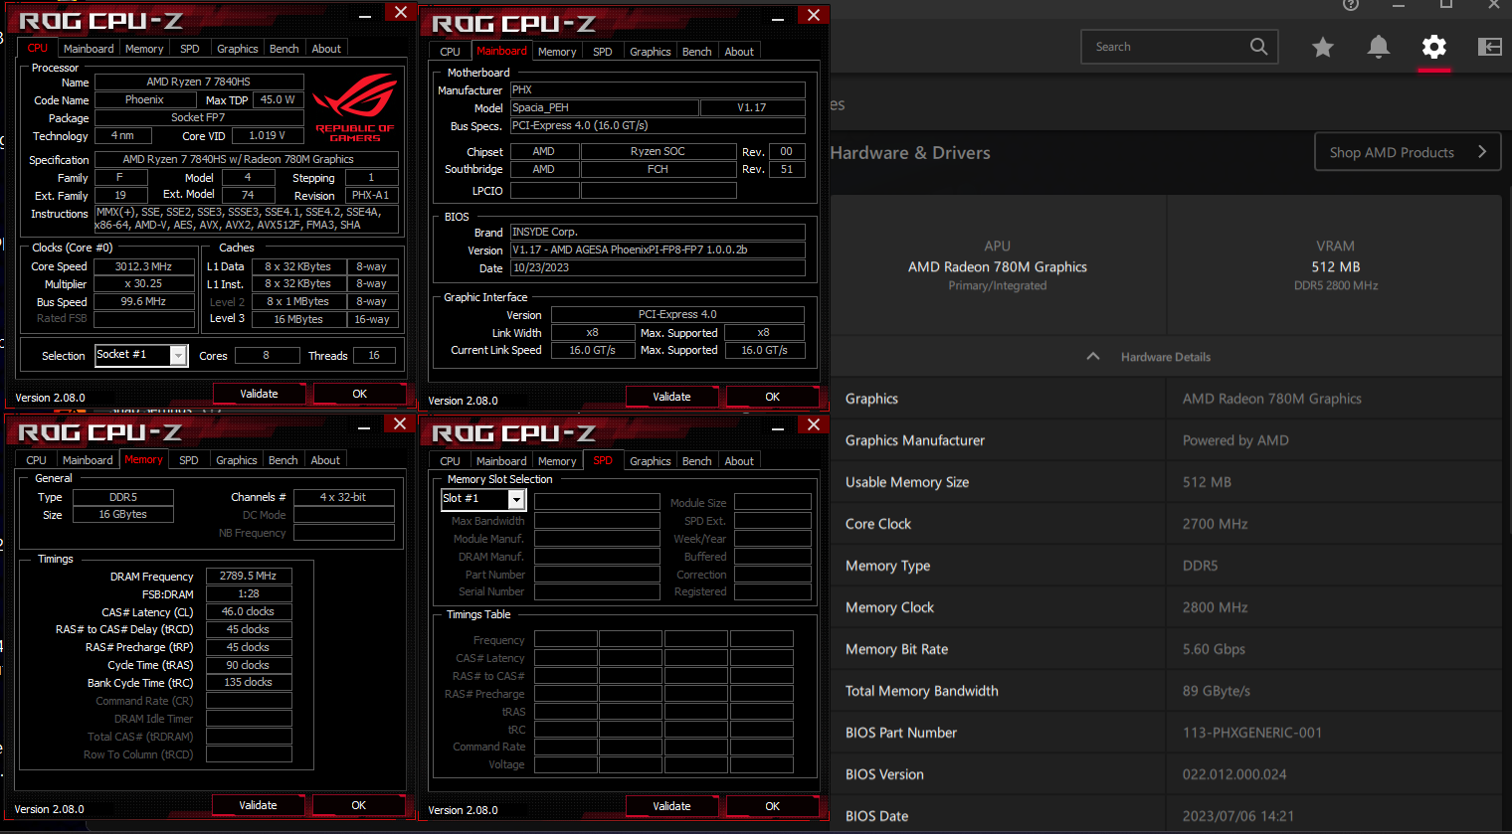Click the Total Memory Bandwidth row
Image resolution: width=1512 pixels, height=834 pixels.
point(1166,691)
